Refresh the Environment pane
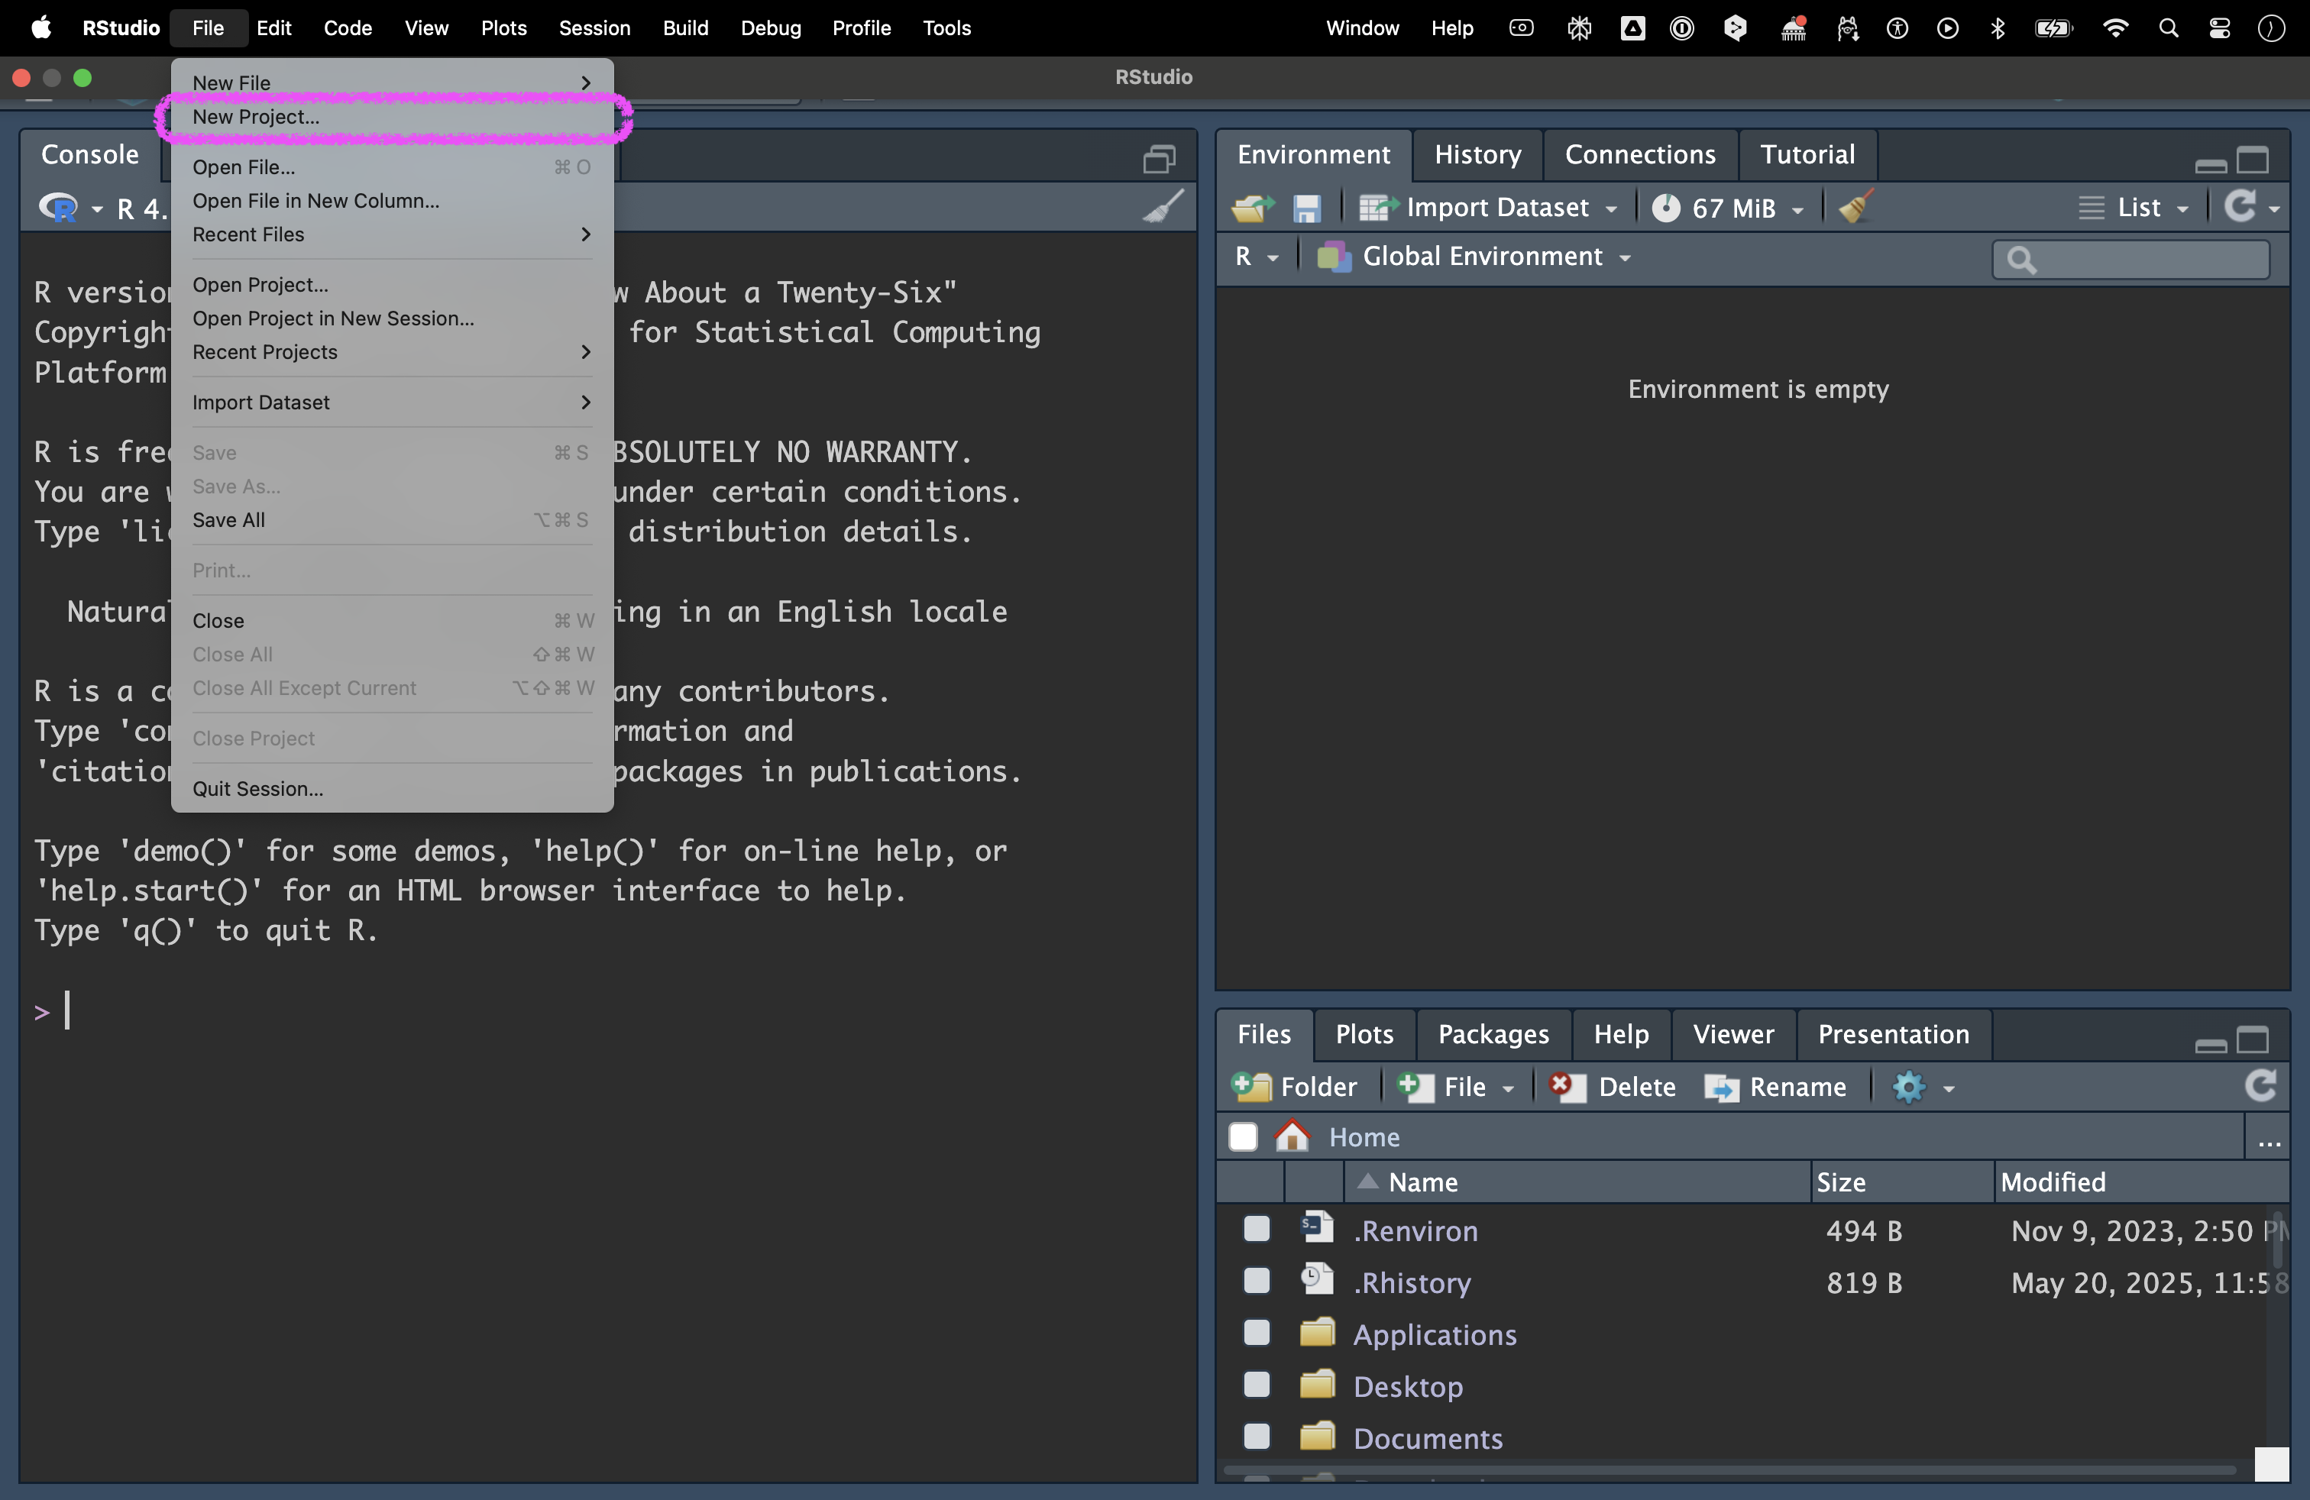Screen dimensions: 2310x1500 2240,205
